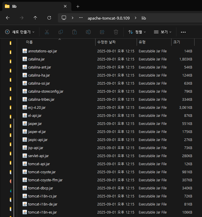Click tomcat-coyote-ffm.jar Java icon

pyautogui.click(x=25, y=180)
